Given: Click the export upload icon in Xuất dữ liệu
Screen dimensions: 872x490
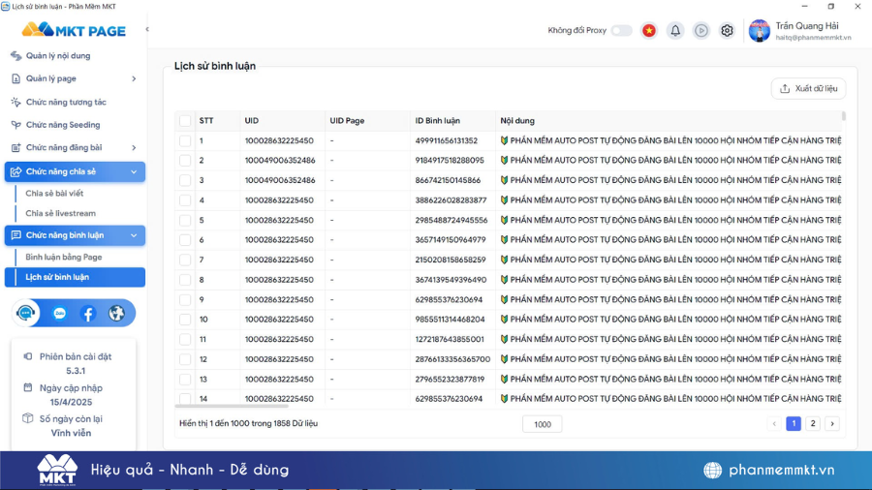Looking at the screenshot, I should [785, 89].
